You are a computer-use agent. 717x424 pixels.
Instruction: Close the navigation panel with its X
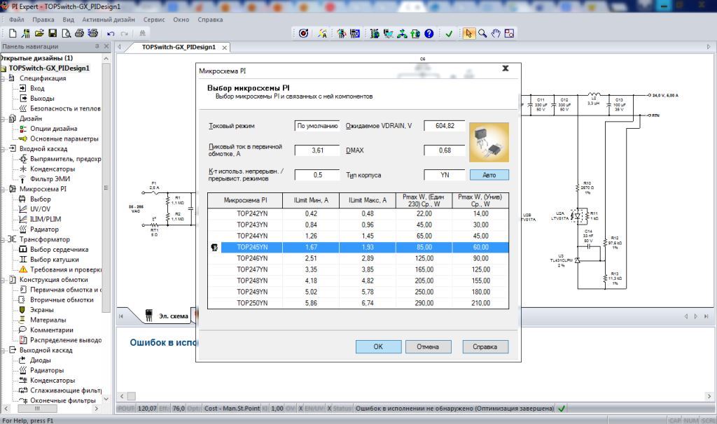pyautogui.click(x=106, y=46)
